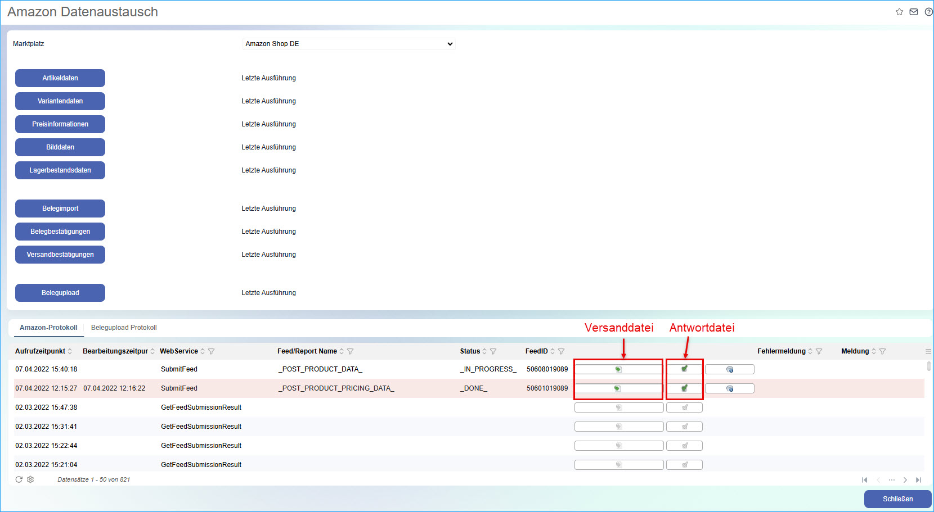Select the Amazon-Protokoll tab

coord(48,328)
